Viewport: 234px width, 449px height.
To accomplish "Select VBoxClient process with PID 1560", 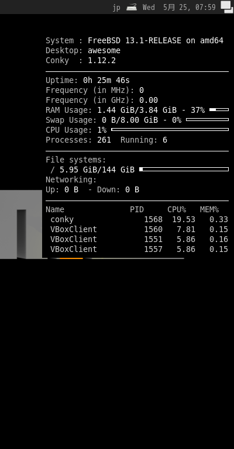I will pos(137,230).
